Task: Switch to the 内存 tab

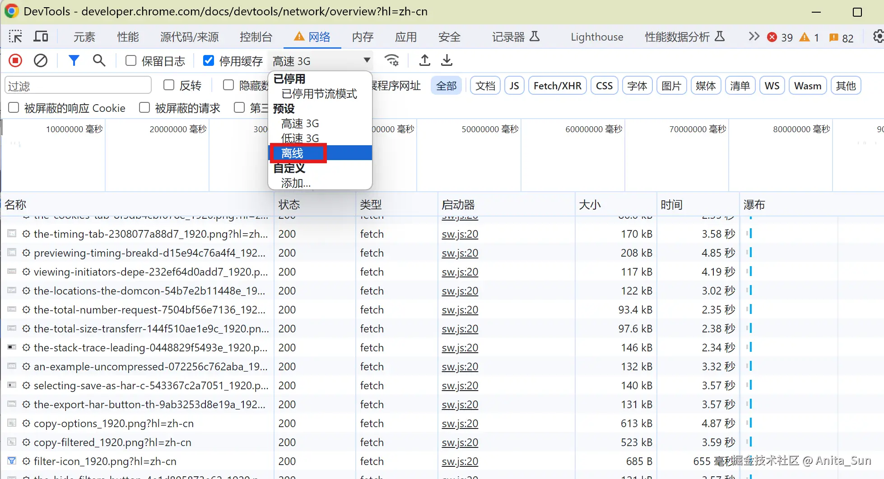Action: [x=363, y=37]
